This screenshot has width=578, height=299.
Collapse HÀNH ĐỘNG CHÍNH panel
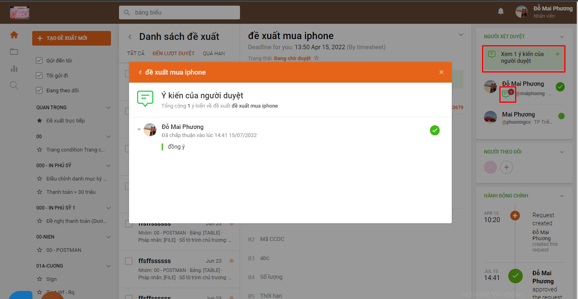pyautogui.click(x=562, y=196)
